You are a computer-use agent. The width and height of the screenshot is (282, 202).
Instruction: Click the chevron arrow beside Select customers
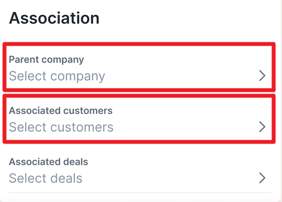click(x=262, y=127)
